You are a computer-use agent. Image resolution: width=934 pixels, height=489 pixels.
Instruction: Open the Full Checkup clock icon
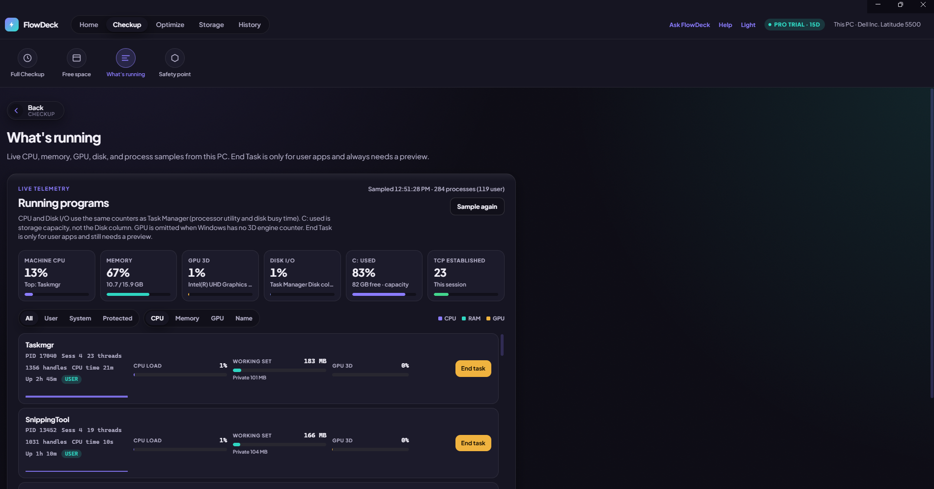tap(28, 58)
